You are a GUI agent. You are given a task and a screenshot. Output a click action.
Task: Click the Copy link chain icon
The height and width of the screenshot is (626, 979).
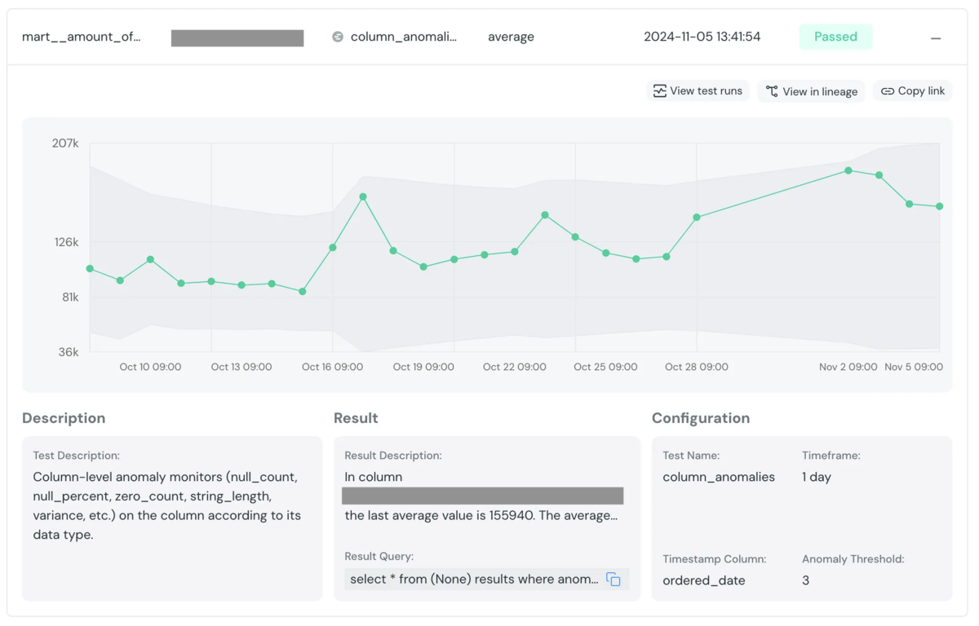pyautogui.click(x=887, y=91)
